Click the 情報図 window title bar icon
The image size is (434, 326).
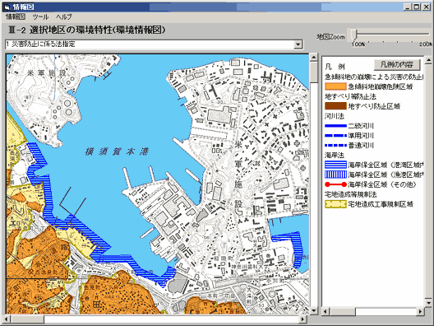pos(7,7)
